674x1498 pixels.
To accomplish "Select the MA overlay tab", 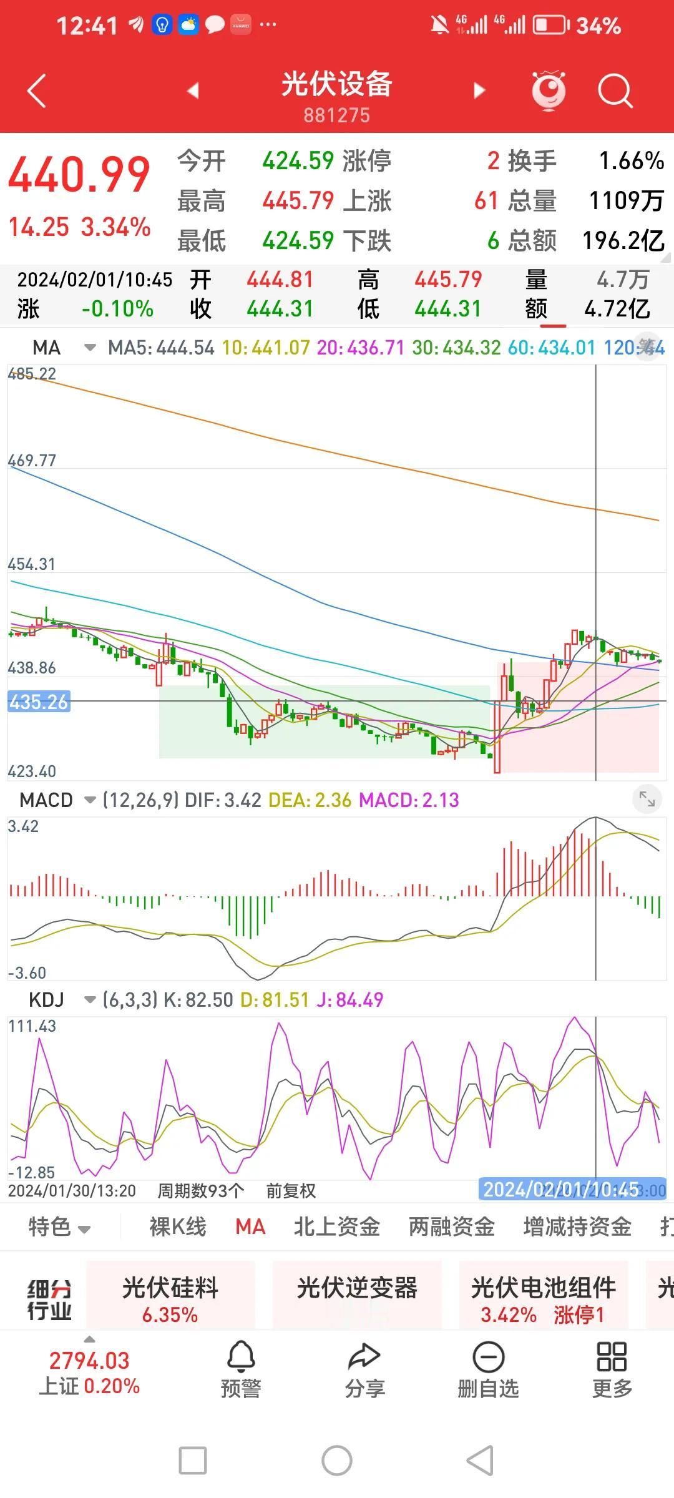I will coord(250,1227).
